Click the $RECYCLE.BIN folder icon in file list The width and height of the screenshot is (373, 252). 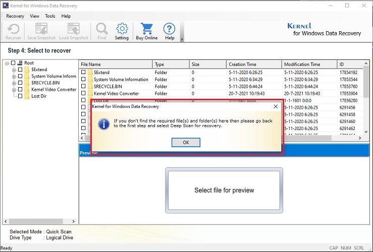(x=90, y=87)
